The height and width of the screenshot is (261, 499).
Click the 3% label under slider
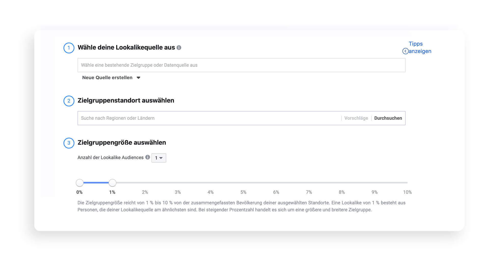click(x=178, y=192)
